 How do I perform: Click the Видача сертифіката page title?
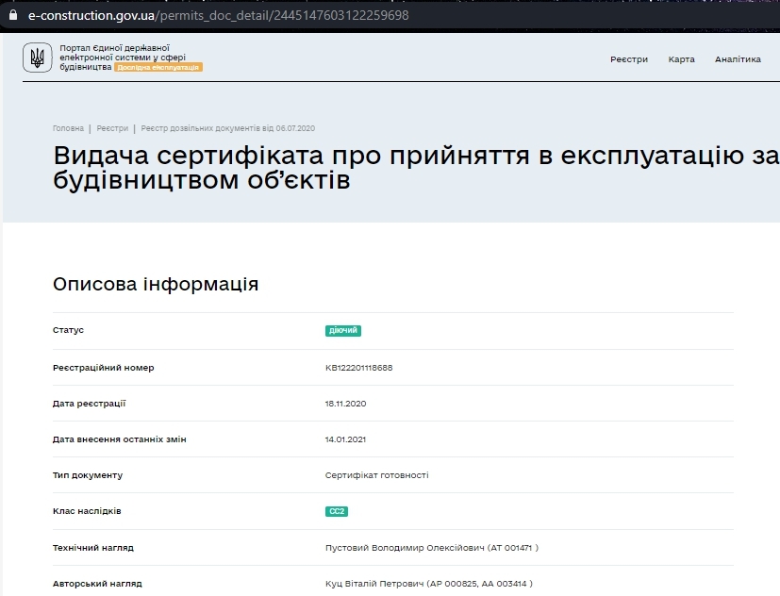pyautogui.click(x=416, y=167)
